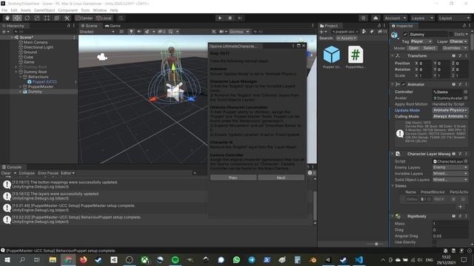Open the Collab search icon in top toolbar
This screenshot has height=266, width=474.
pyautogui.click(x=364, y=18)
